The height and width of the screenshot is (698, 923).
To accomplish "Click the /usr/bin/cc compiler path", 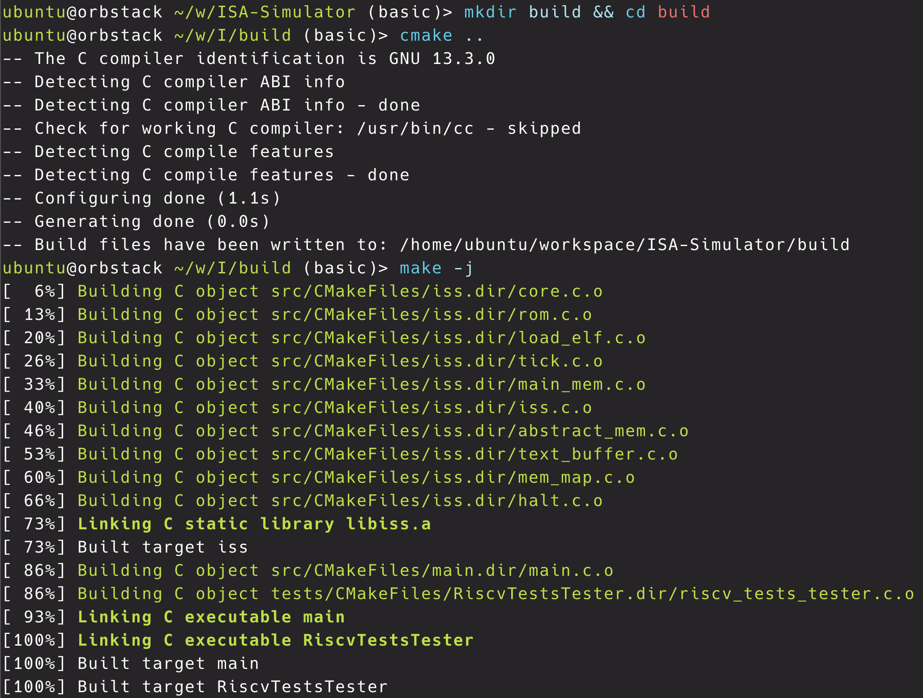I will point(415,128).
